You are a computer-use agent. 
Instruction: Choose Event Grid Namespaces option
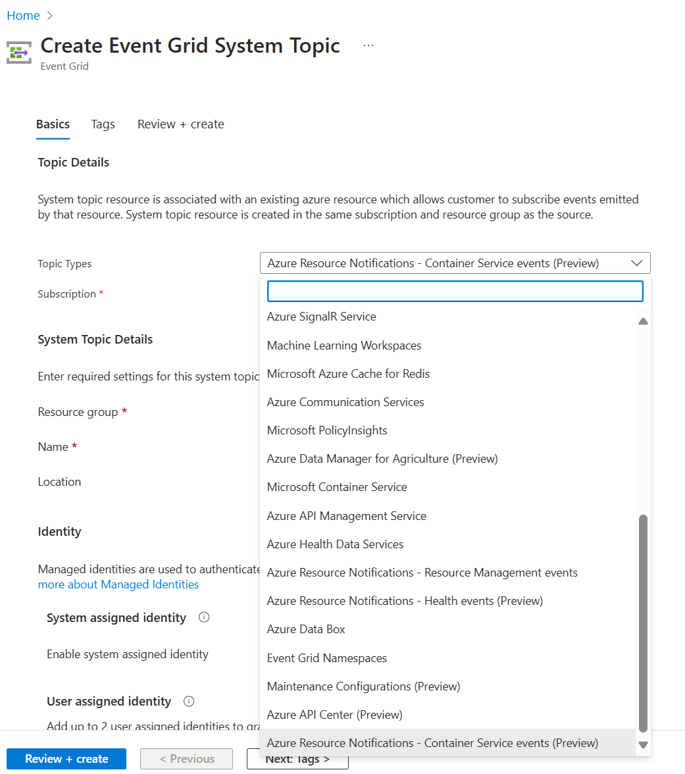pyautogui.click(x=448, y=658)
